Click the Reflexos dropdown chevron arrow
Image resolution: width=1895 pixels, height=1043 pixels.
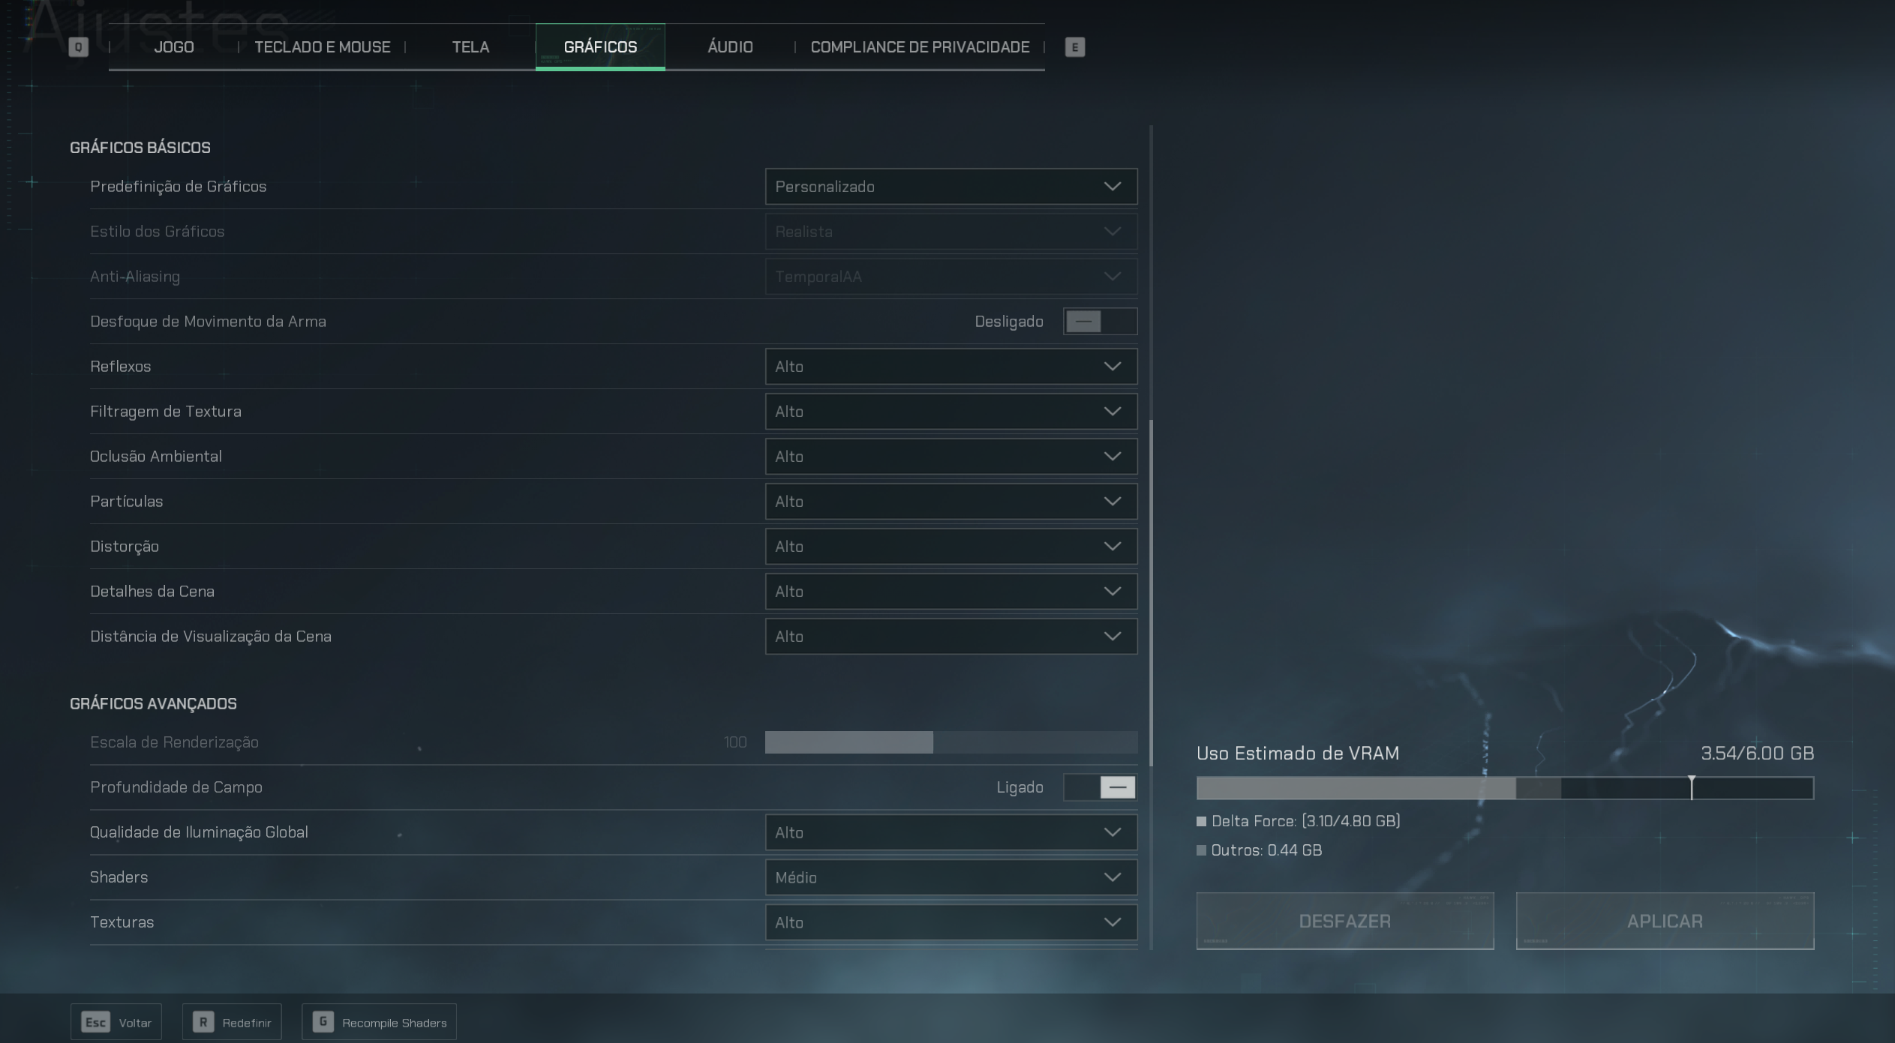[1112, 367]
